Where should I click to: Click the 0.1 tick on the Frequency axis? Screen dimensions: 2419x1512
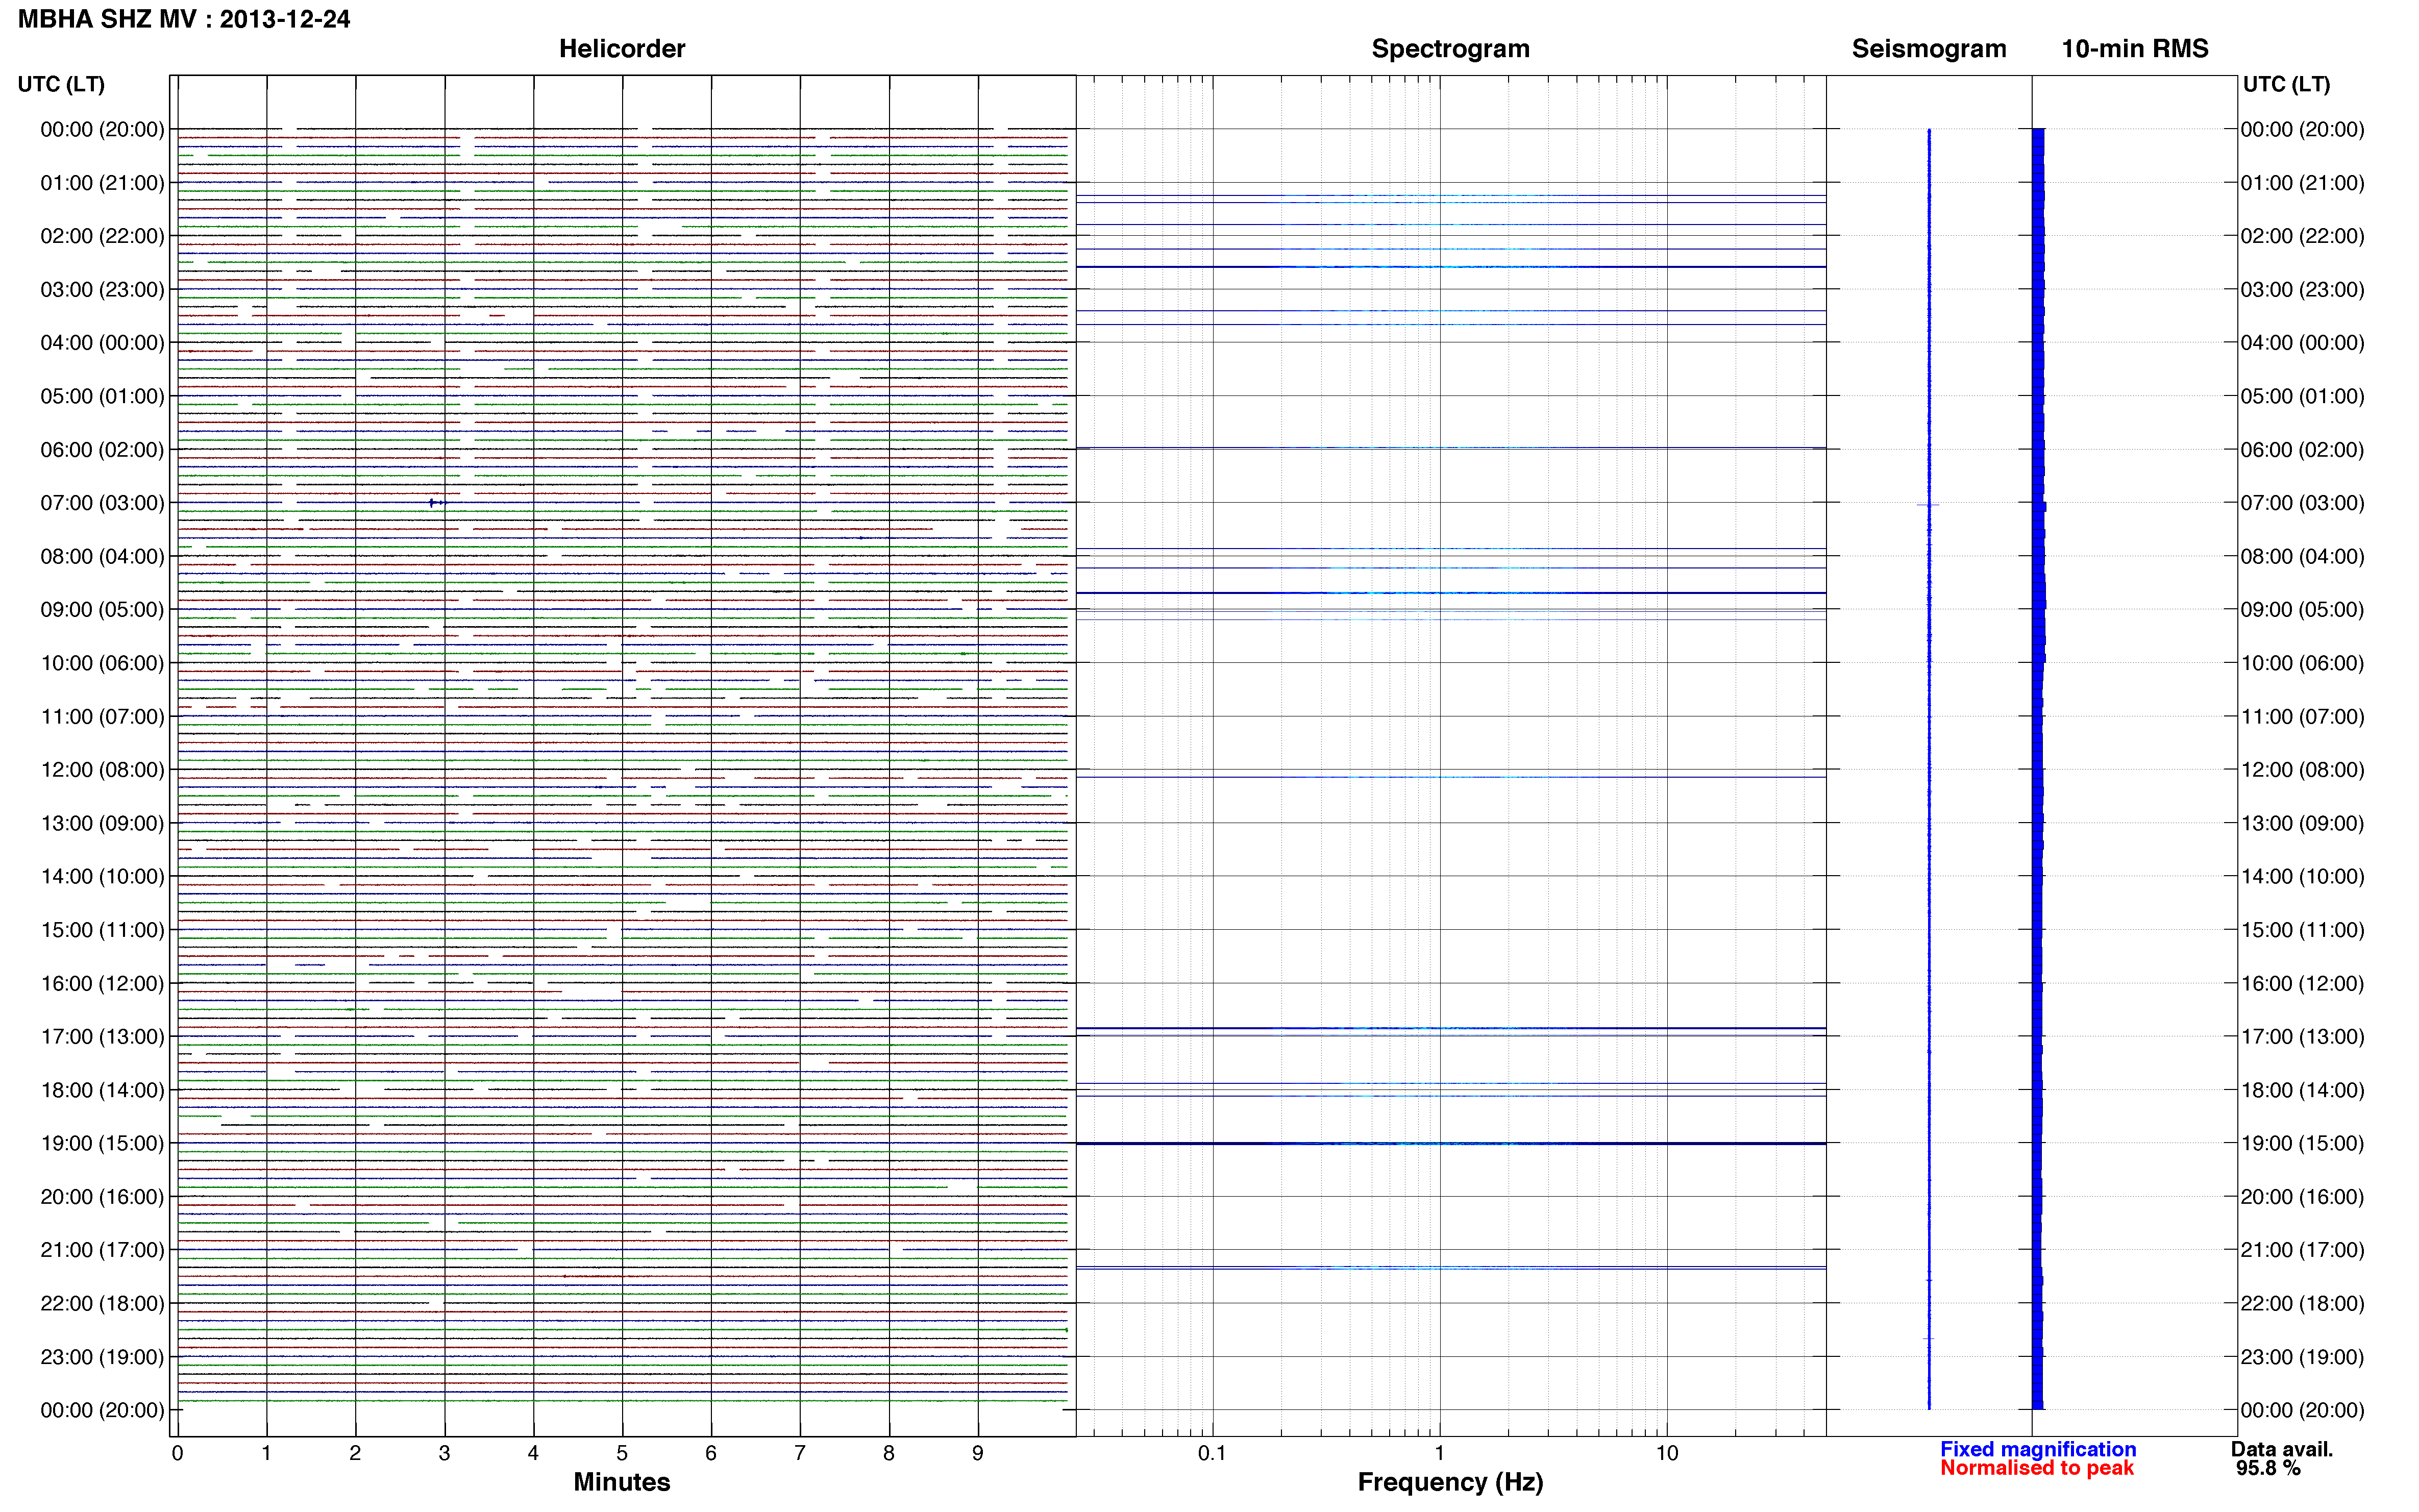pyautogui.click(x=1212, y=1453)
